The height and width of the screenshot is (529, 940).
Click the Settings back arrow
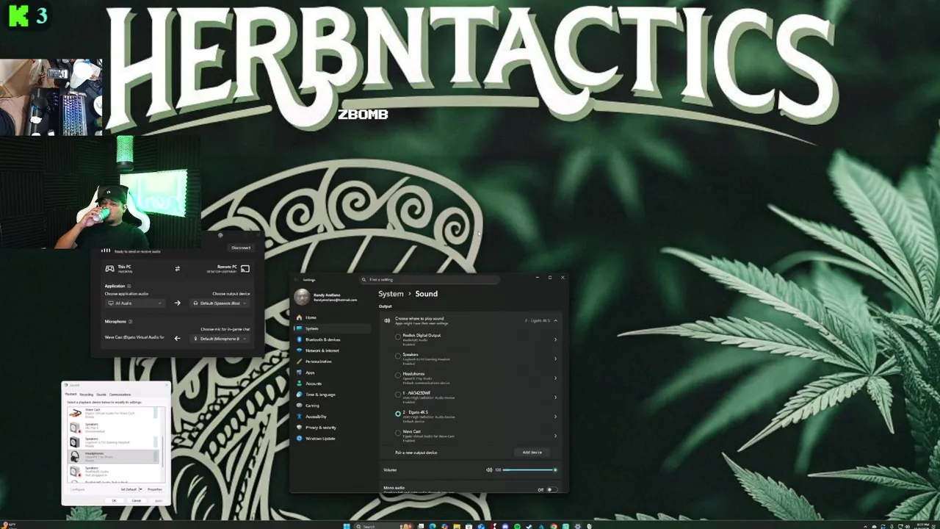(x=297, y=279)
